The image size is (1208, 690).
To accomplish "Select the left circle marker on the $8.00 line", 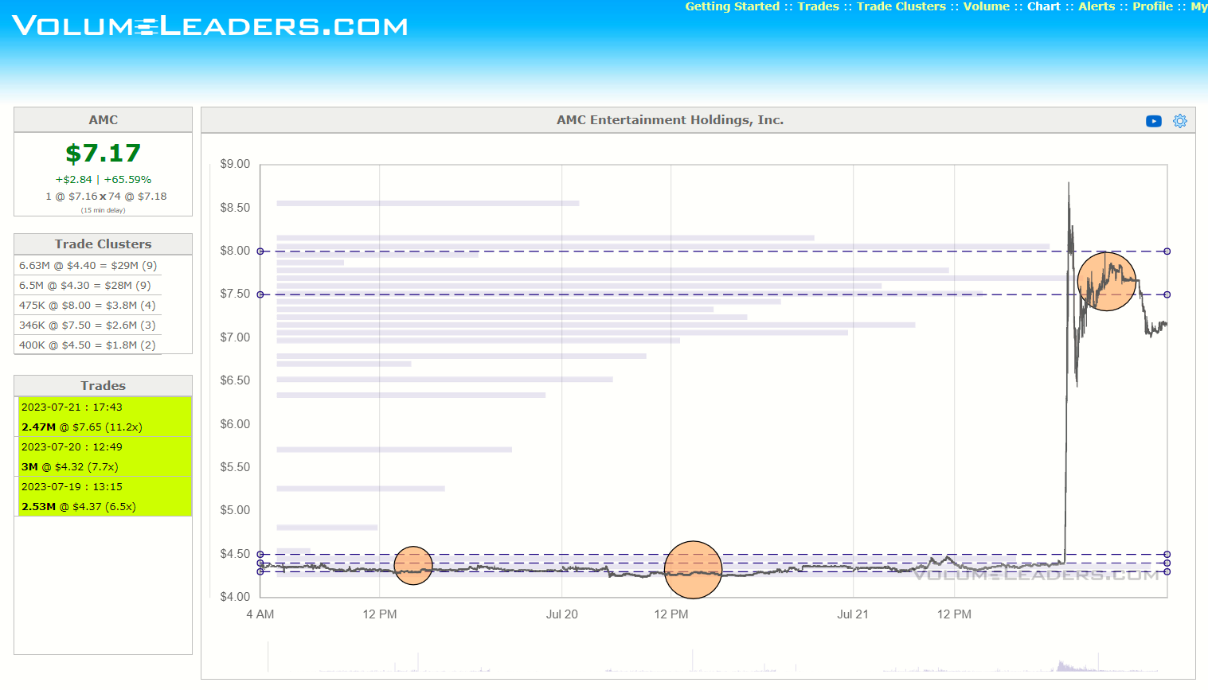I will click(262, 250).
